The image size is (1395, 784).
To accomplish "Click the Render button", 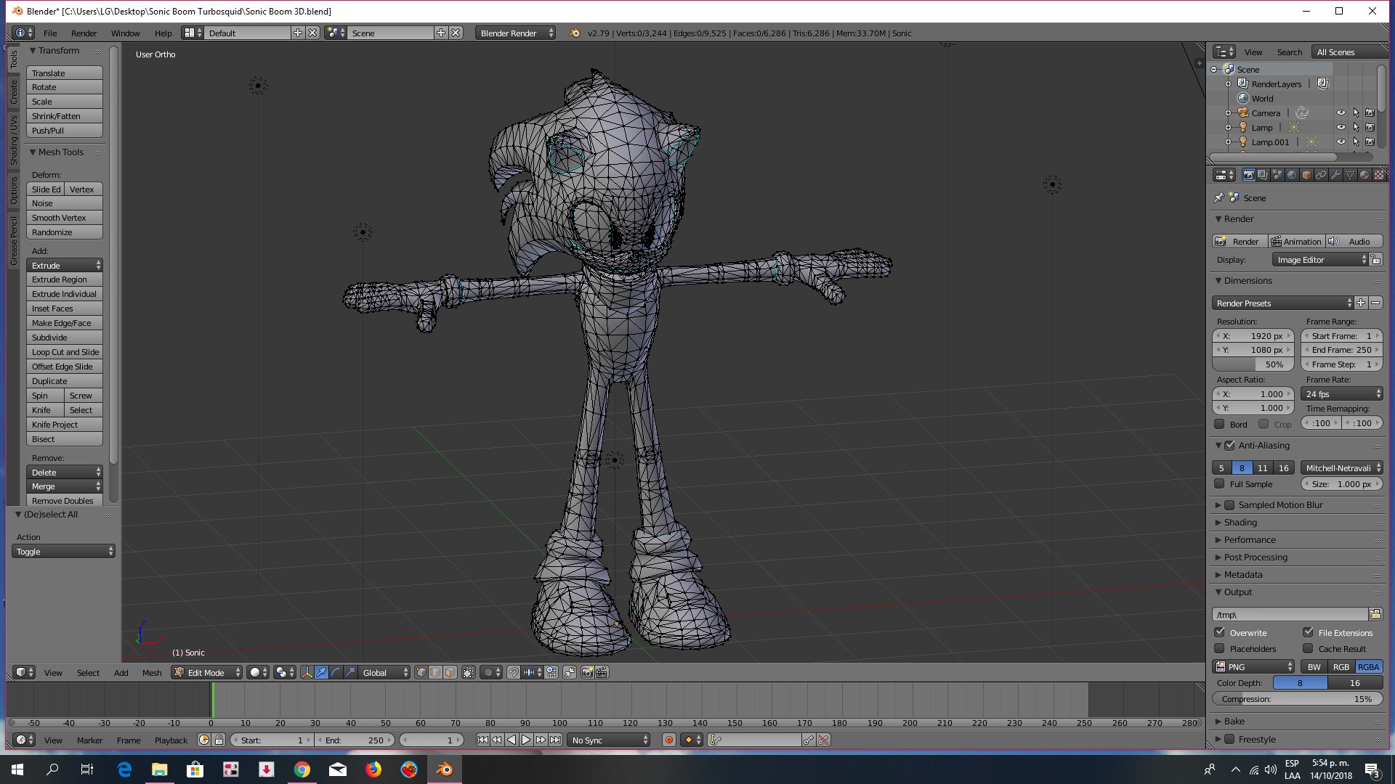I will [1240, 241].
